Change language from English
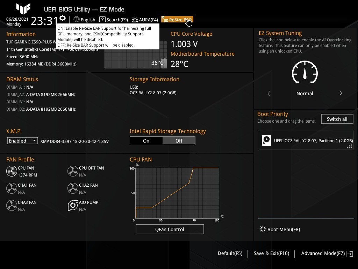 point(88,20)
